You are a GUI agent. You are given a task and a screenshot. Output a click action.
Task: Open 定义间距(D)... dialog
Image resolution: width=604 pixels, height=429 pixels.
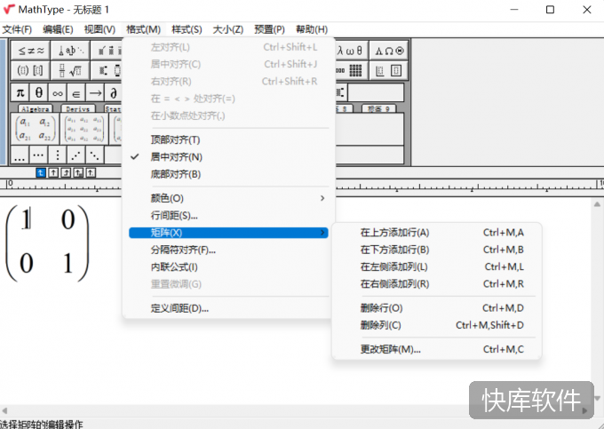coord(228,308)
